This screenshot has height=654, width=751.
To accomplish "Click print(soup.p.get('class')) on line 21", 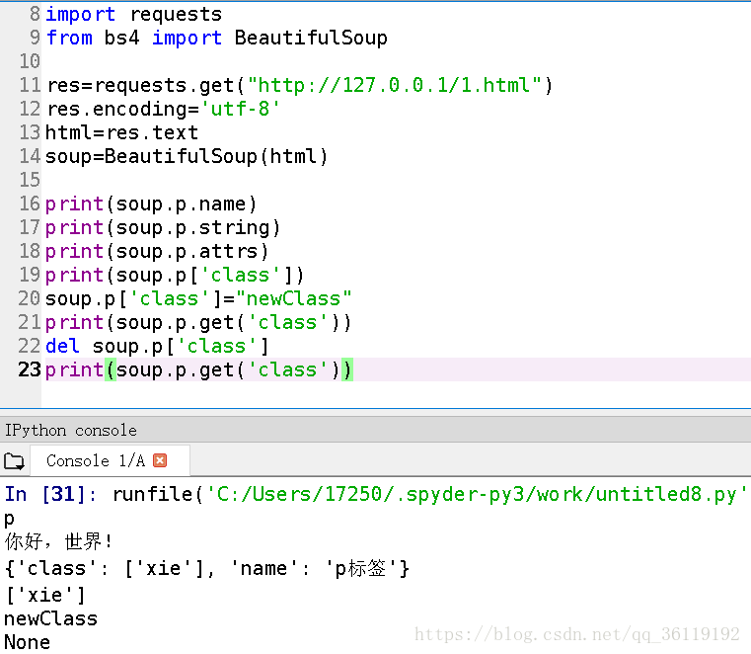I will pyautogui.click(x=198, y=322).
